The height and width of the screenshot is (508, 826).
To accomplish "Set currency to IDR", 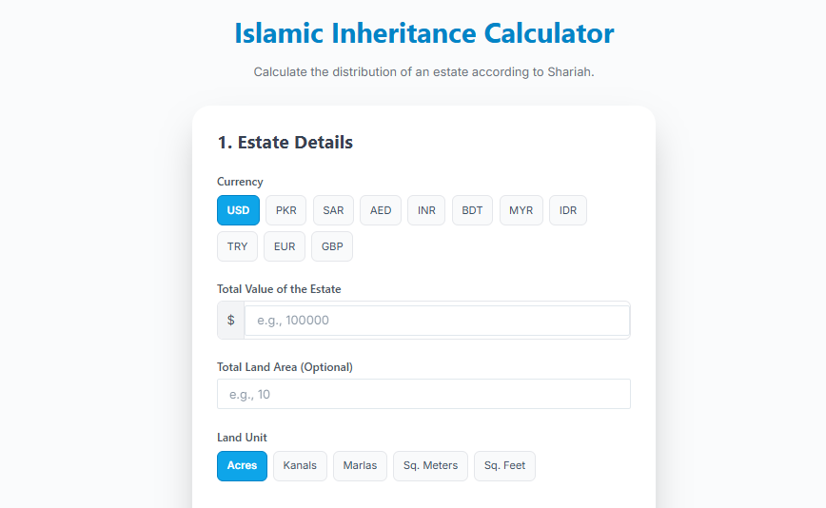I will click(x=568, y=210).
